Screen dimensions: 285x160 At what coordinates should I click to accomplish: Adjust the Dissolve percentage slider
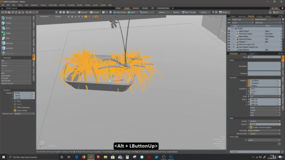click(x=265, y=124)
